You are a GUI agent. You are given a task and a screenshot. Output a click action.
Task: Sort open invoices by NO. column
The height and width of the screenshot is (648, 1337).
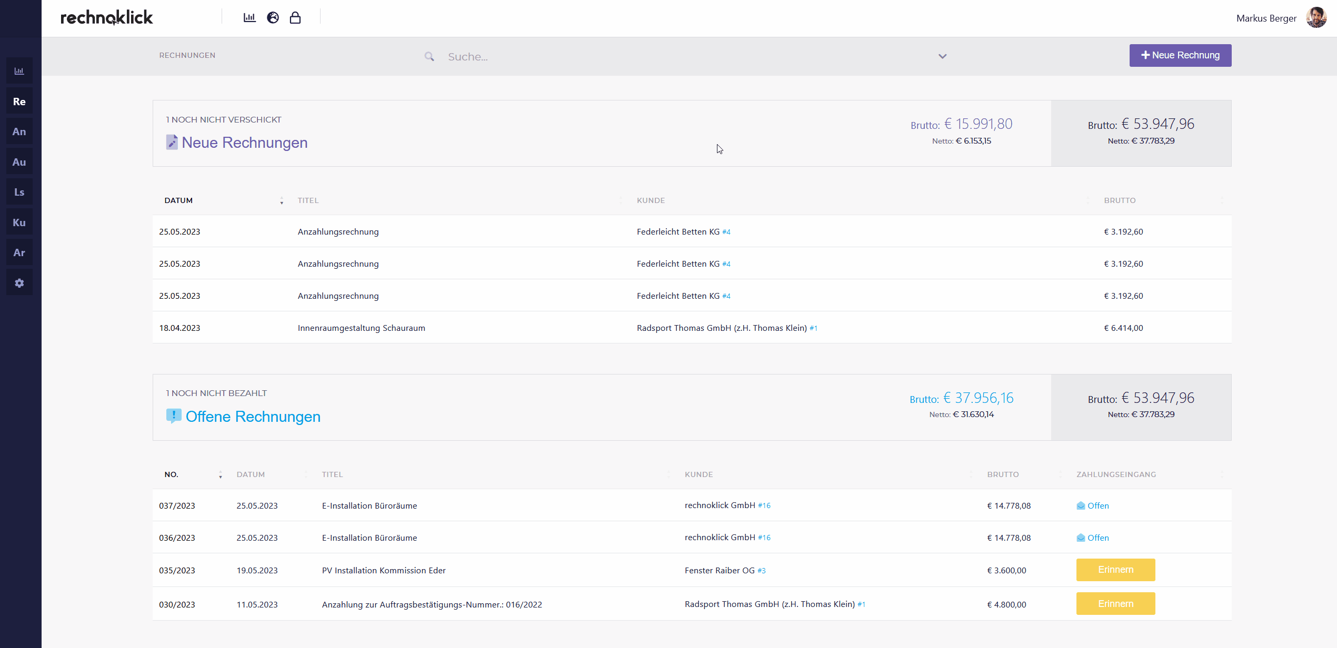[x=172, y=474]
